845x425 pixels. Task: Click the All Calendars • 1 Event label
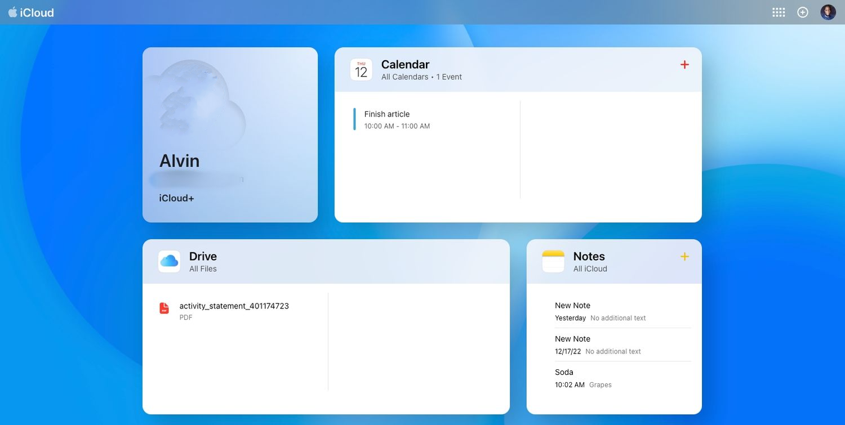[421, 77]
